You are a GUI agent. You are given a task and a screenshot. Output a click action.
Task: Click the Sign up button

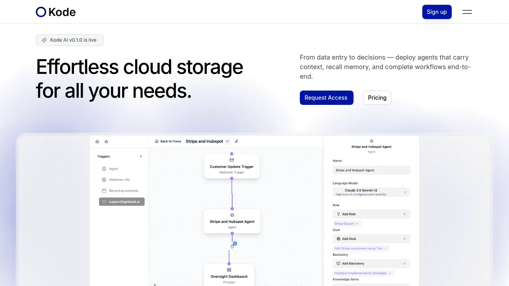437,12
